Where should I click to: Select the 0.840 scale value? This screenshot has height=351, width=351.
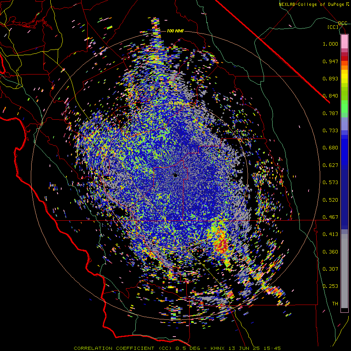[x=330, y=96]
